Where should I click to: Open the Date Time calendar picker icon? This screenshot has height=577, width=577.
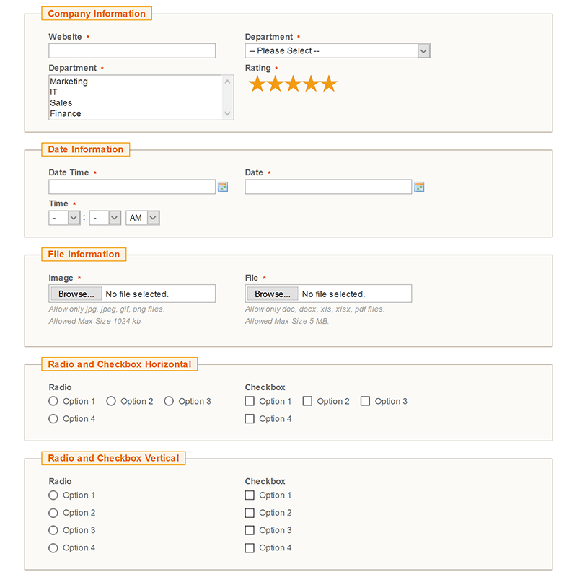point(223,187)
